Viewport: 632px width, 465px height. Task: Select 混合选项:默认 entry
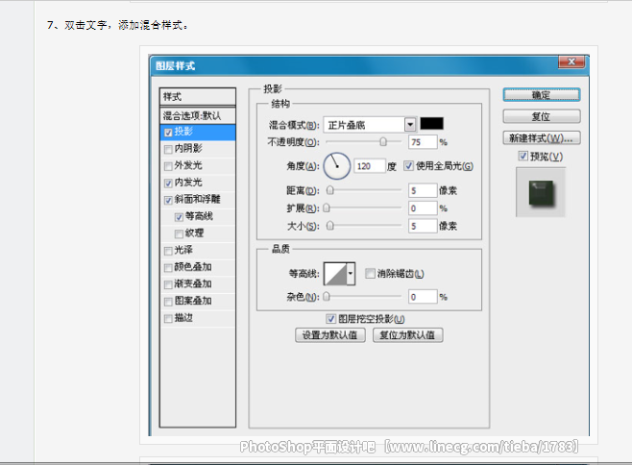198,115
